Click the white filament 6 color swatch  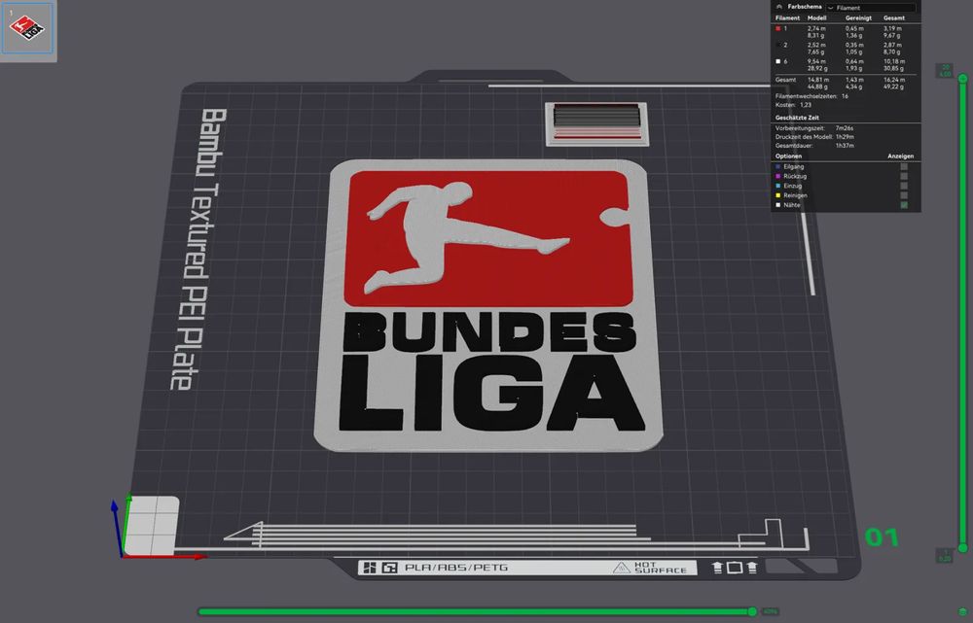pyautogui.click(x=778, y=61)
